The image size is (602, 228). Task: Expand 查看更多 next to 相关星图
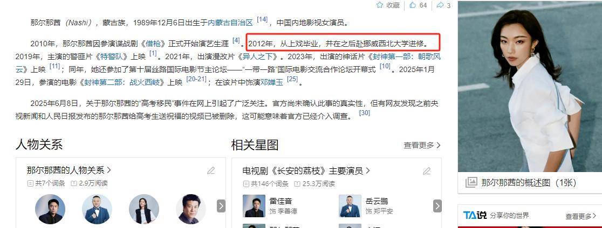(422, 145)
